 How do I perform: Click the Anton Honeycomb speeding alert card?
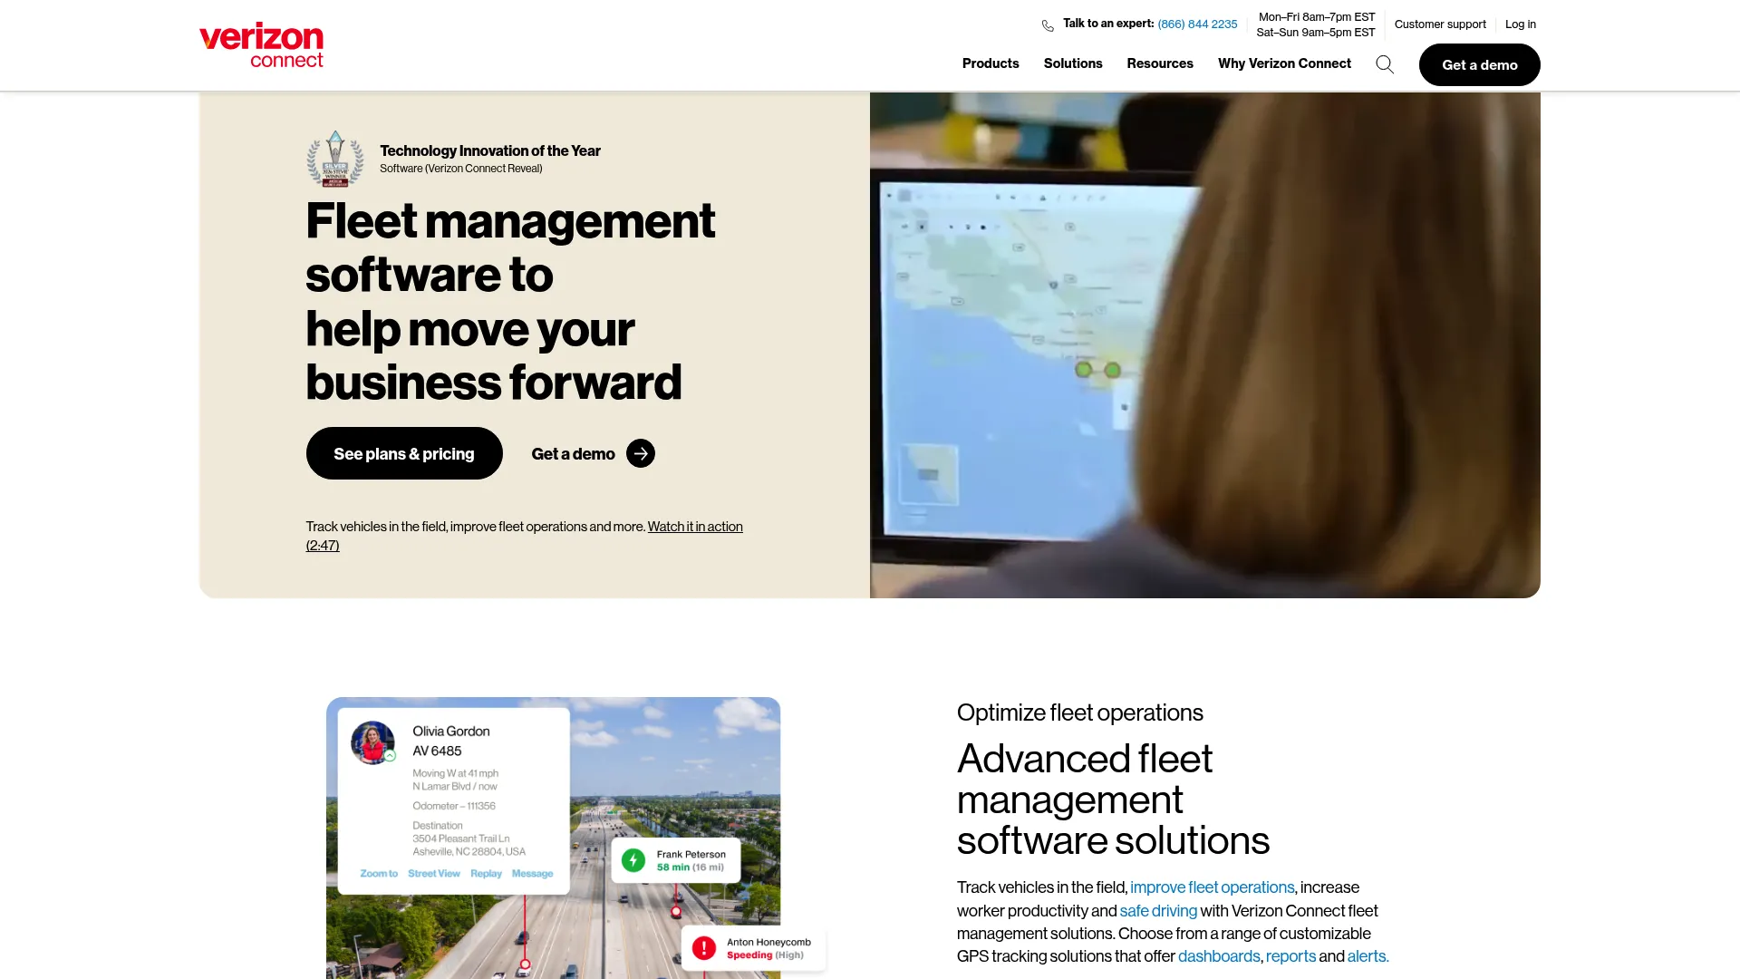754,948
